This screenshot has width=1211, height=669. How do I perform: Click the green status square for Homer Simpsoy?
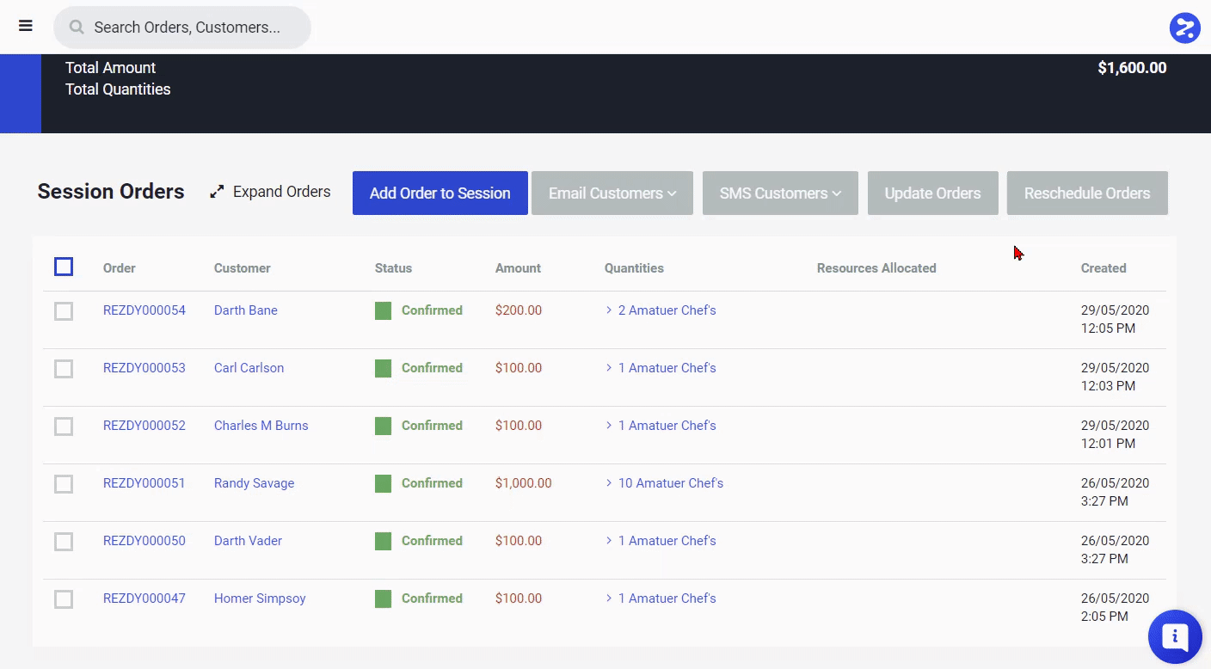(x=383, y=598)
